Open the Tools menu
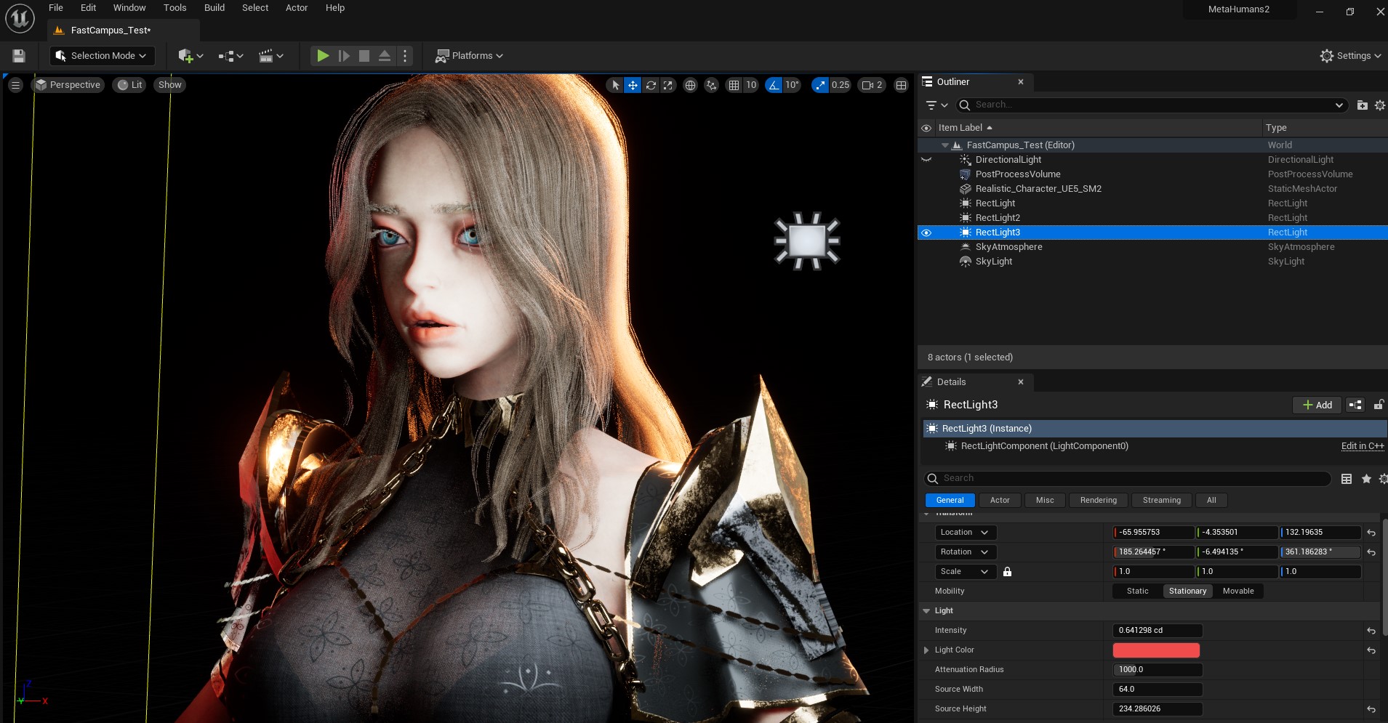The width and height of the screenshot is (1388, 723). click(175, 8)
